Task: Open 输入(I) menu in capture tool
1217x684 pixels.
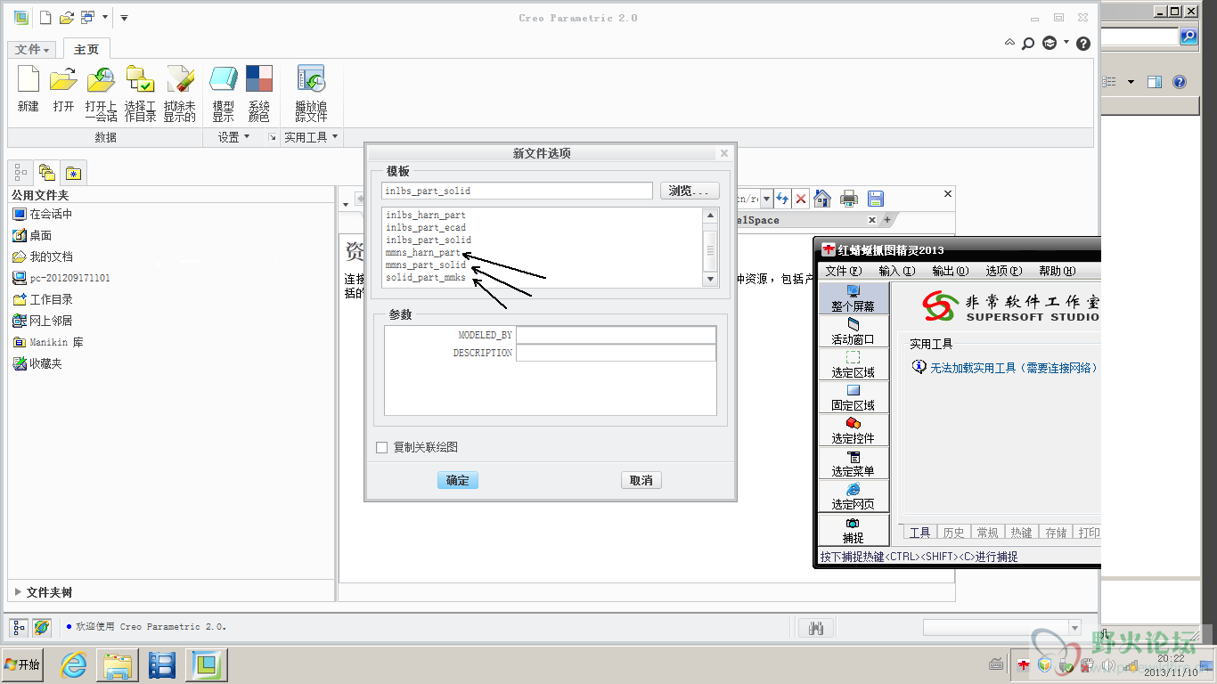Action: coord(896,271)
